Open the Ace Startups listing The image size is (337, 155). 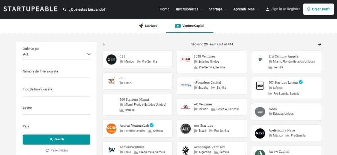pos(203,126)
